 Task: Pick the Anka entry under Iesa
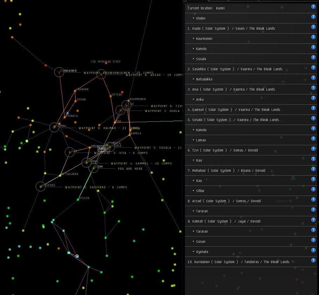[x=200, y=99]
